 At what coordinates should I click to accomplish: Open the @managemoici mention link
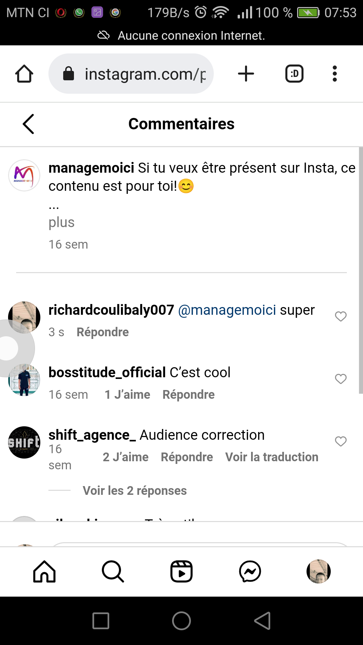pos(227,310)
